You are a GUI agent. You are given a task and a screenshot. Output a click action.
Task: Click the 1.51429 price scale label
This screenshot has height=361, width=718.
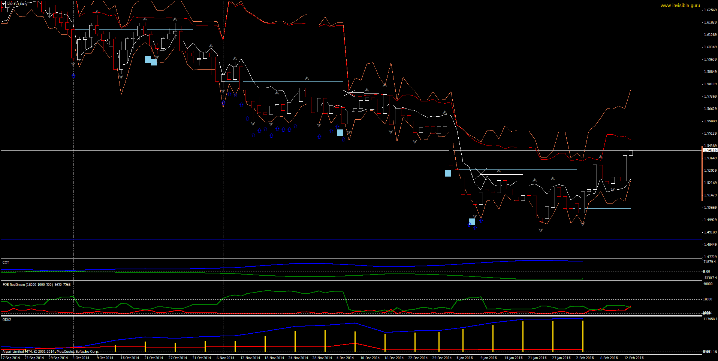tap(711, 195)
